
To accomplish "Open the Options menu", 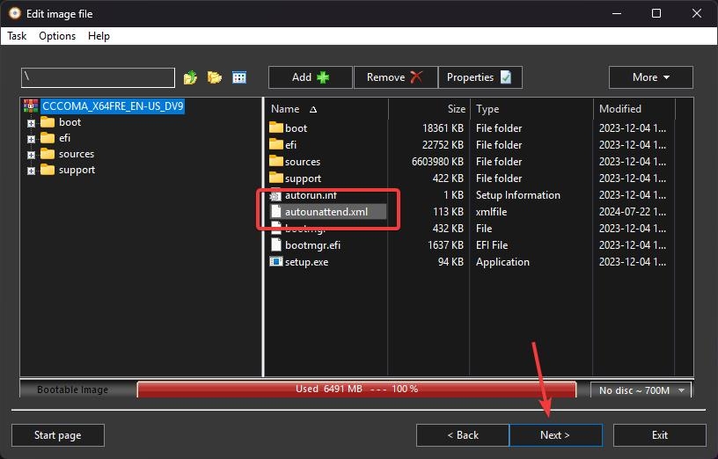I will pyautogui.click(x=57, y=36).
